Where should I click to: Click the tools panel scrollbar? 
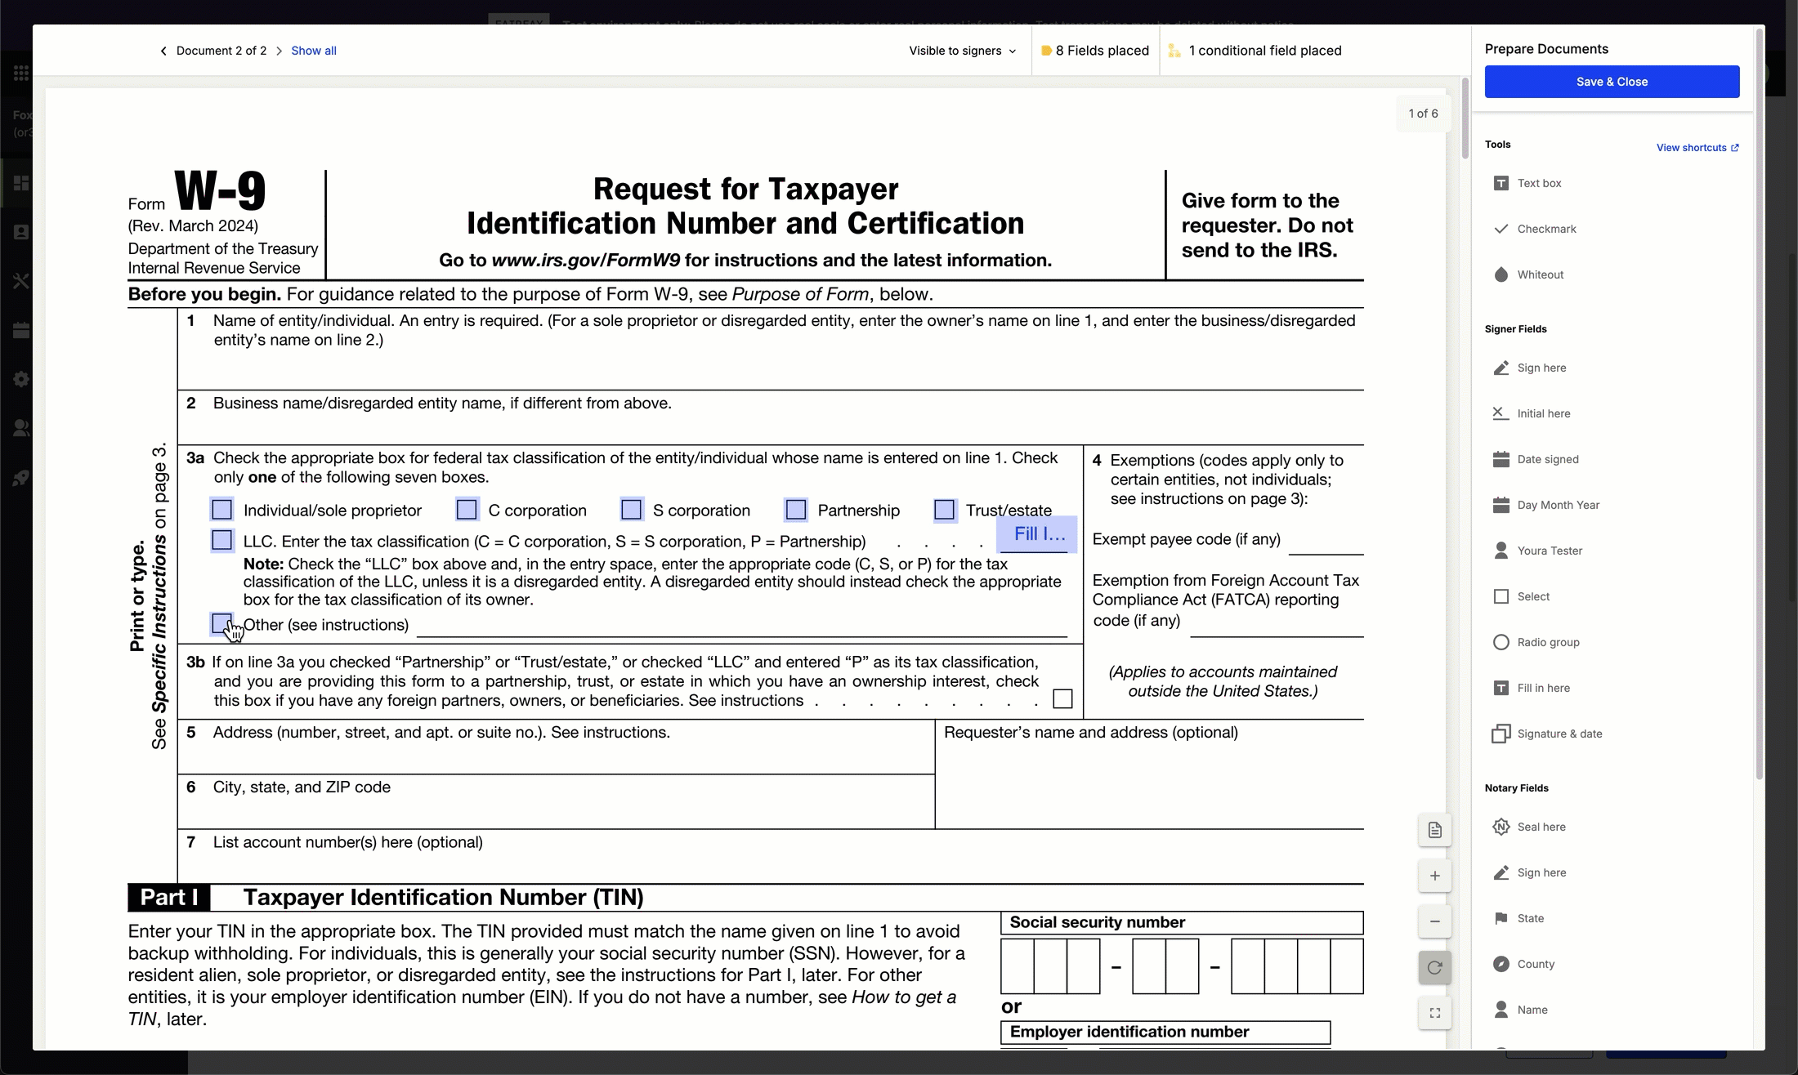click(1759, 404)
